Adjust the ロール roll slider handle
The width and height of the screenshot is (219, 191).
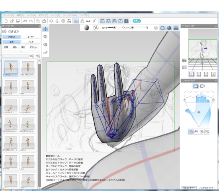click(114, 27)
